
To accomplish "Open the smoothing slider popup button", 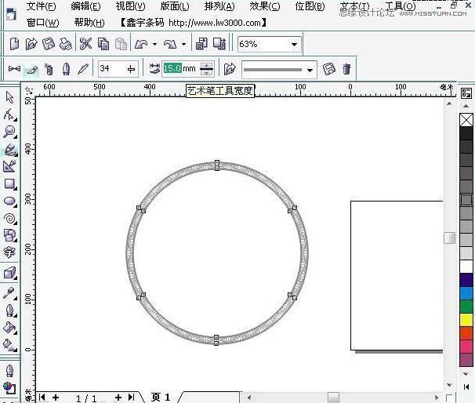I will click(132, 69).
